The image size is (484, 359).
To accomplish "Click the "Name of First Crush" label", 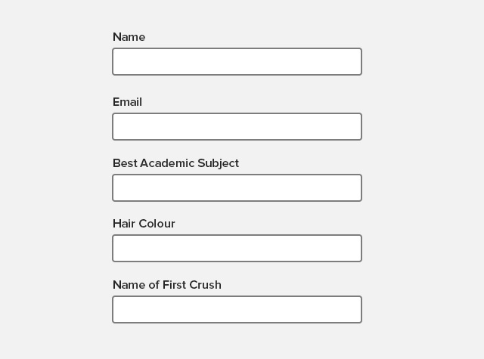I will [x=167, y=285].
